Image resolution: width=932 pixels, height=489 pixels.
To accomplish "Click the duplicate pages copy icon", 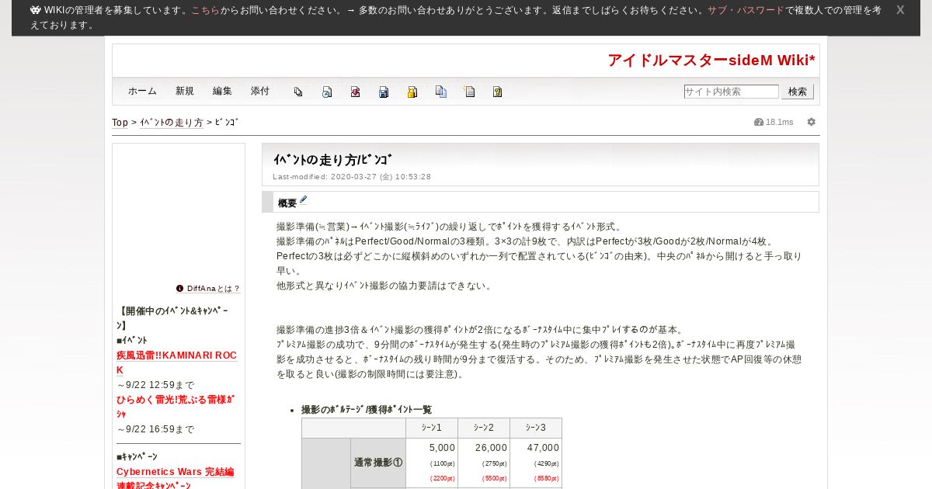I will pos(440,92).
